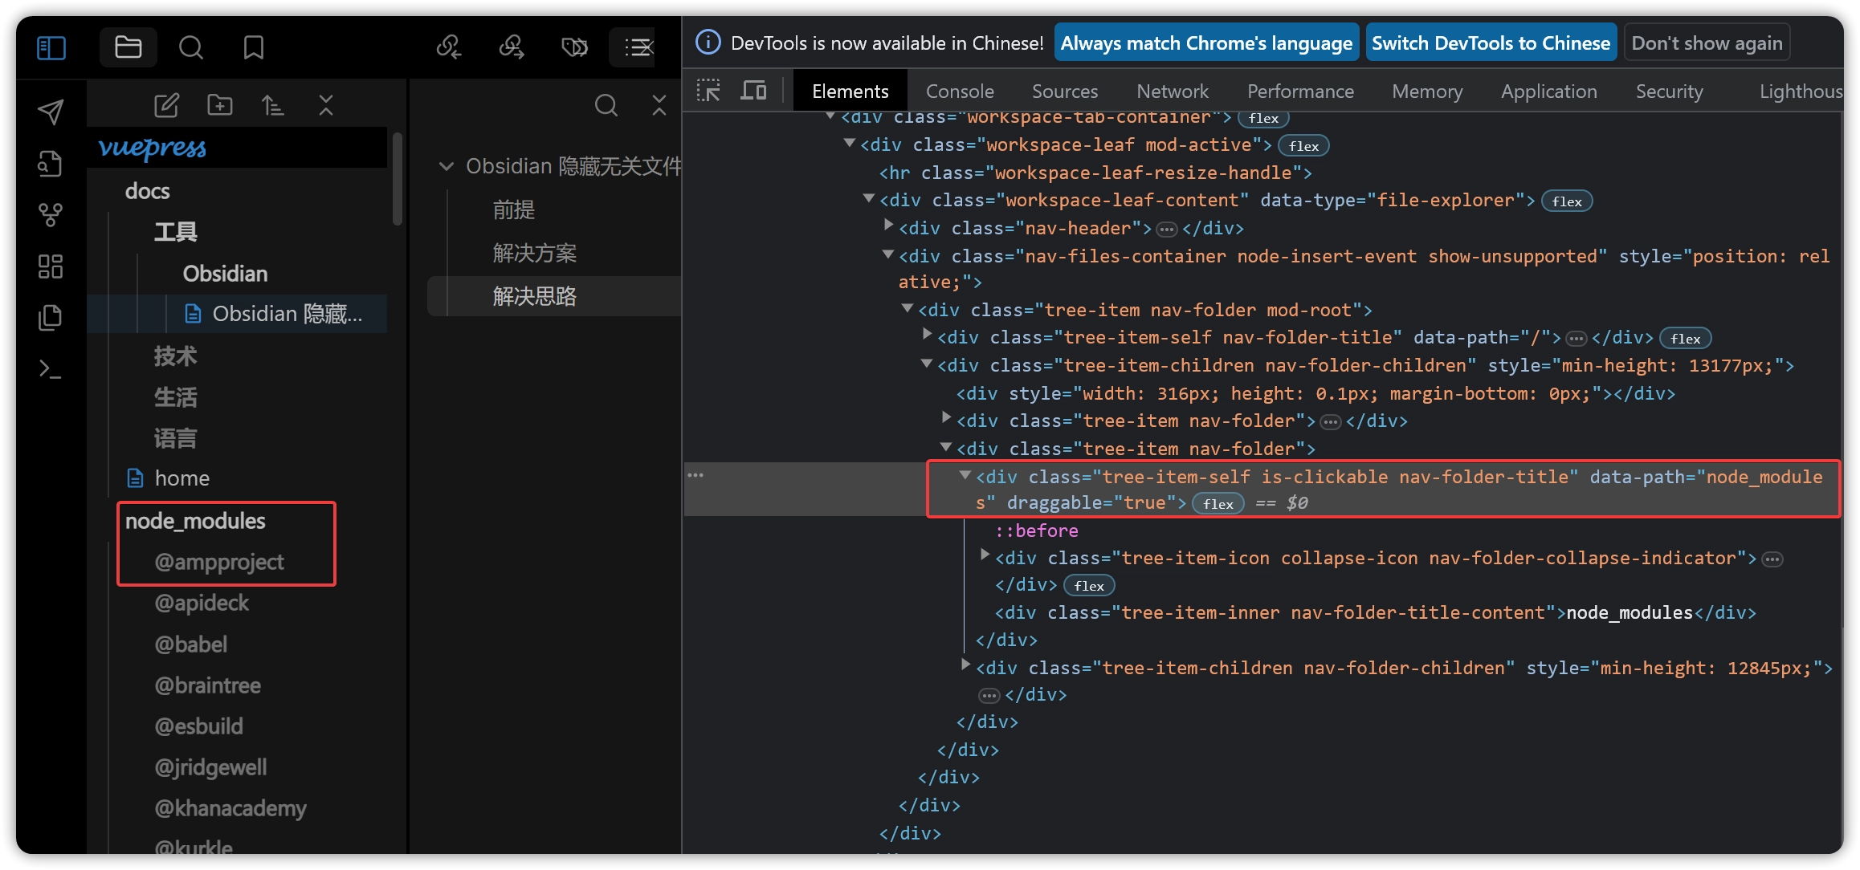Collapse workspace-leaf mod-active div node
This screenshot has height=870, width=1860.
pos(849,144)
